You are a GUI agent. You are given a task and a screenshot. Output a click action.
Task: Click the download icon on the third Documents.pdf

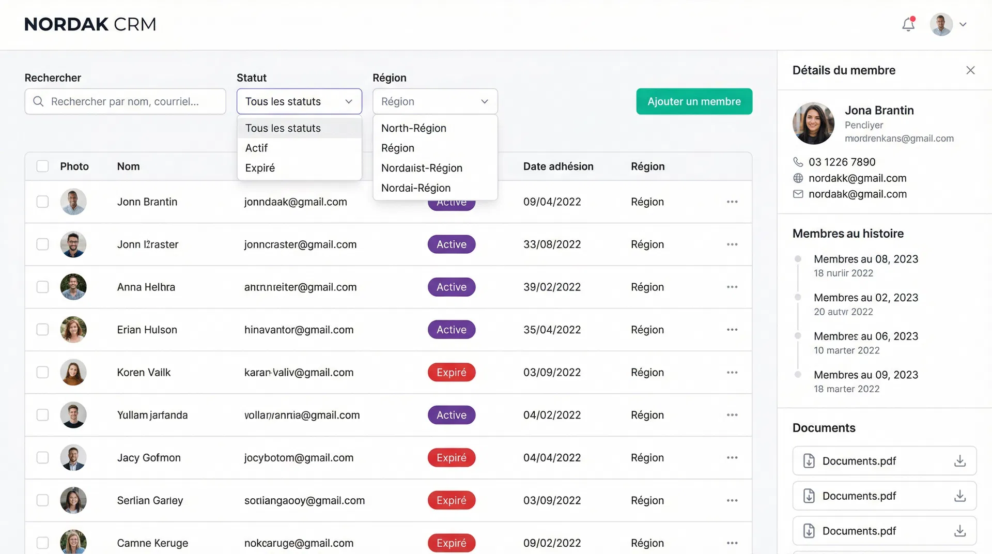[959, 531]
